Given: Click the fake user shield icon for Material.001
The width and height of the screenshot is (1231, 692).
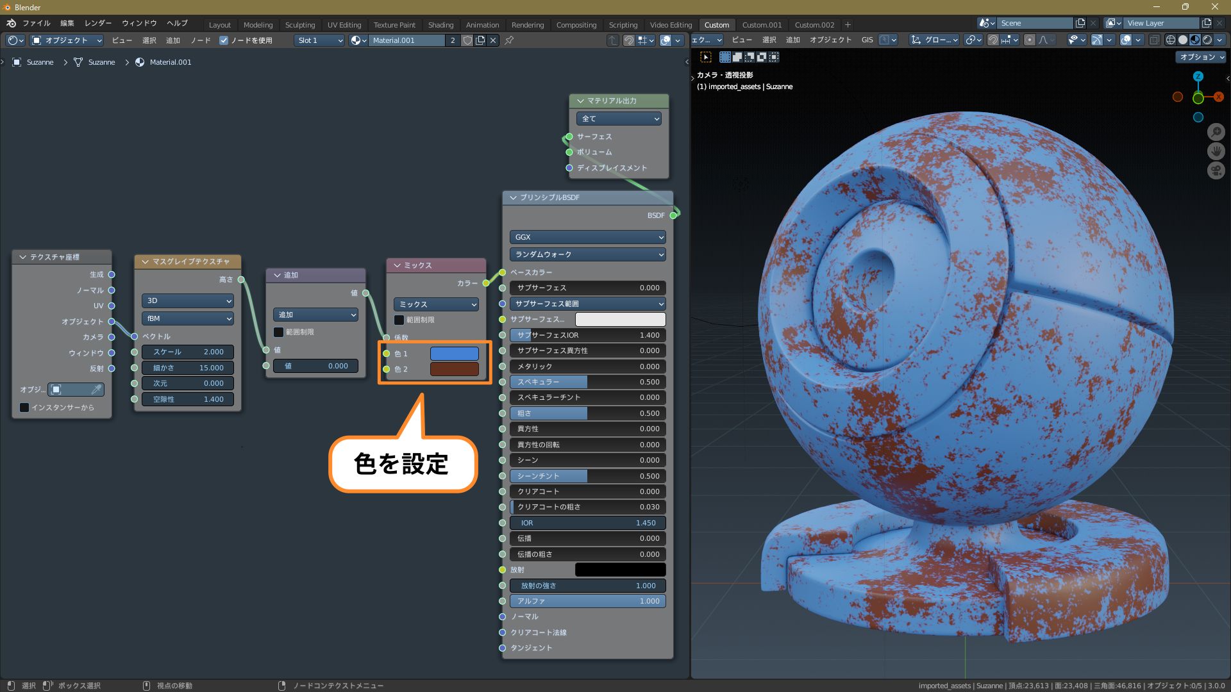Looking at the screenshot, I should click(x=467, y=40).
